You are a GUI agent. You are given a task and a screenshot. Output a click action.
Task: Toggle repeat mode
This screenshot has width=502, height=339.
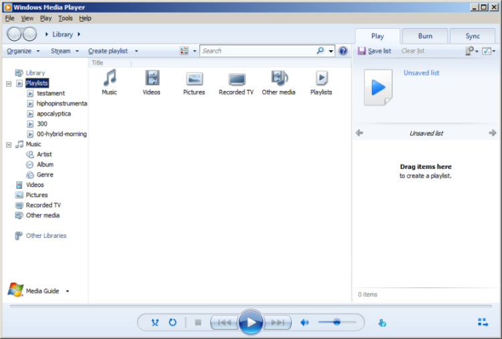pos(173,322)
